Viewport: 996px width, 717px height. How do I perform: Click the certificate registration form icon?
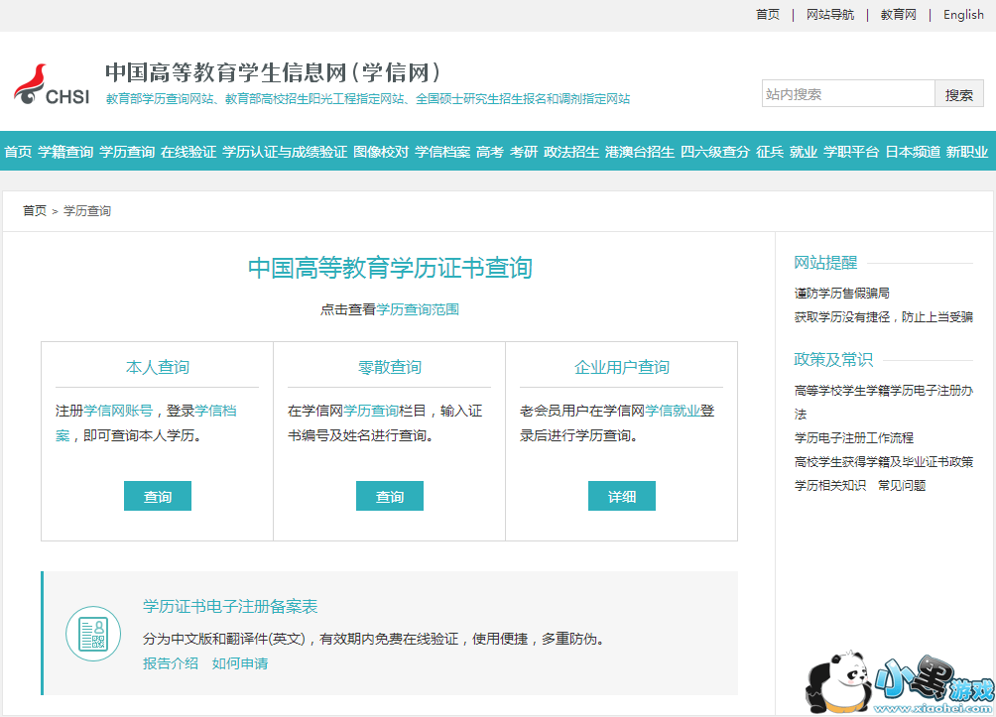[93, 633]
